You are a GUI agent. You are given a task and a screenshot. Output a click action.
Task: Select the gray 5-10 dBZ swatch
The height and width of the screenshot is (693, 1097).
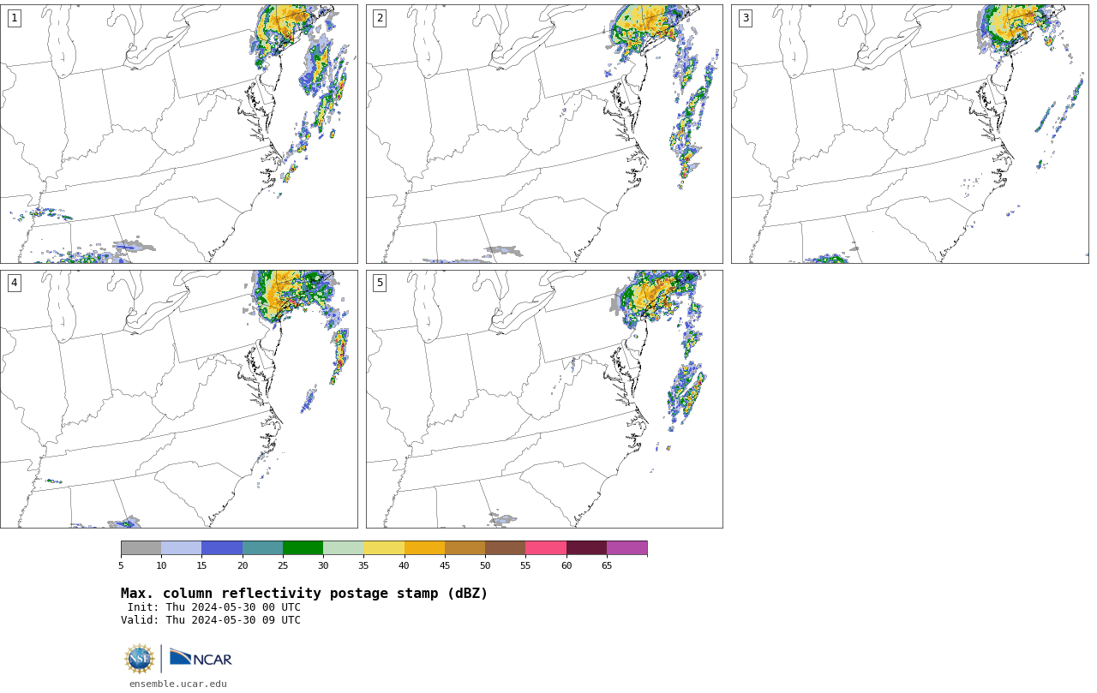point(141,548)
